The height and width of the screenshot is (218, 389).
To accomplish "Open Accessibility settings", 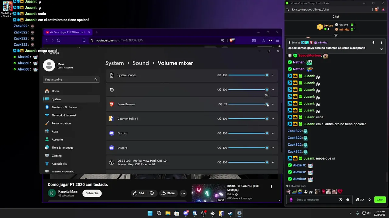I will point(71,164).
